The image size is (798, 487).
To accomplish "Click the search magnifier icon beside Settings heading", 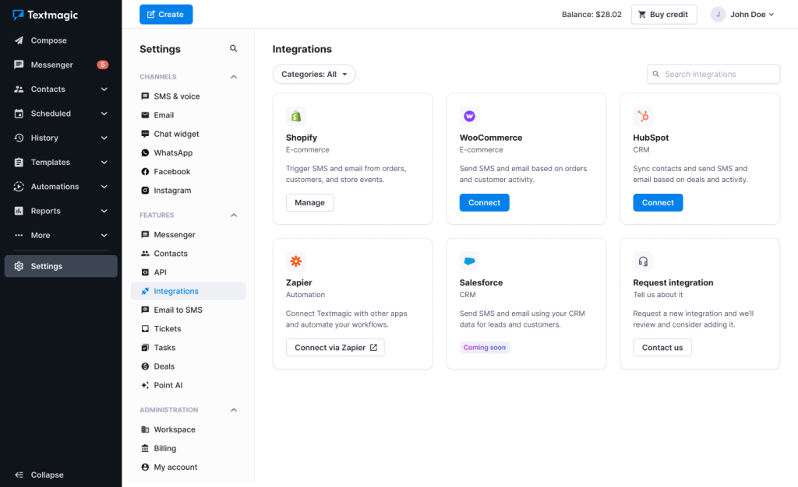I will [x=234, y=49].
